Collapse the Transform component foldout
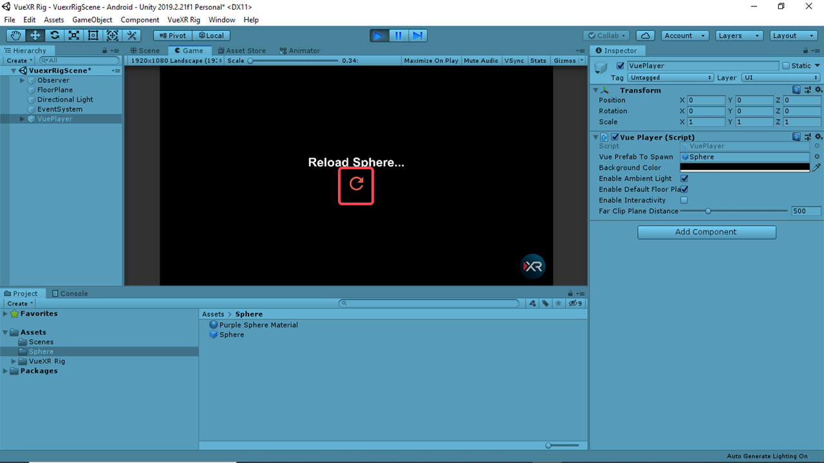 (x=595, y=90)
